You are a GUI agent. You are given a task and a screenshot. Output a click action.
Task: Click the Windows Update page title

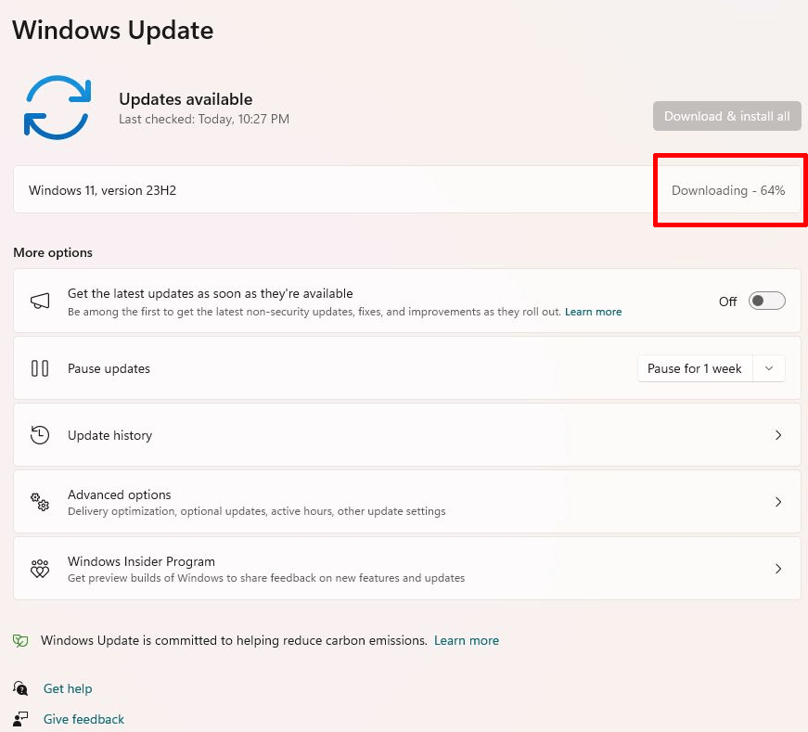112,30
